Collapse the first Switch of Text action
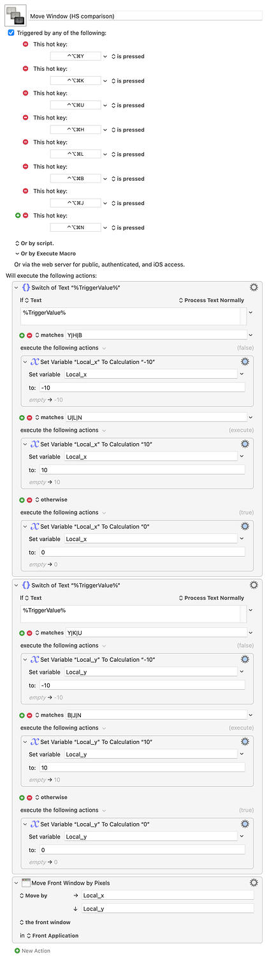 (x=17, y=287)
